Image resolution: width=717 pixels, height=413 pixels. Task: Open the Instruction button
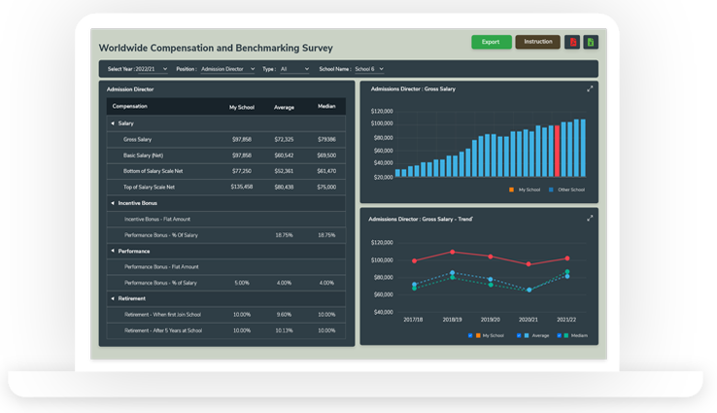(x=538, y=42)
